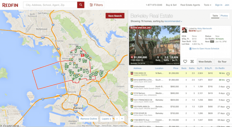The image size is (232, 127).
Task: Open the recommended sort dropdown
Action: coord(173,21)
